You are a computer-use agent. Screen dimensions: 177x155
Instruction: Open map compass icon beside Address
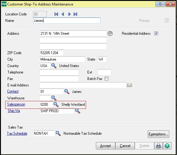click(x=110, y=34)
